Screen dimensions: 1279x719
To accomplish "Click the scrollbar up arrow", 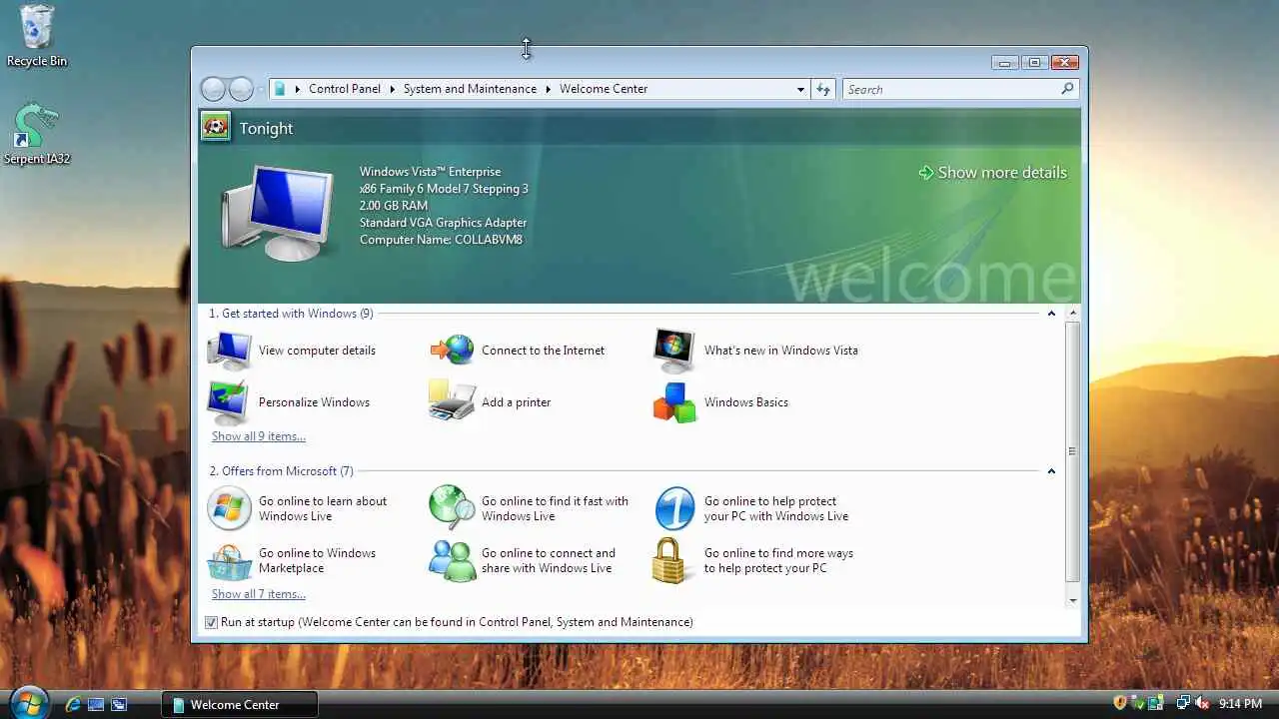I will 1073,314.
